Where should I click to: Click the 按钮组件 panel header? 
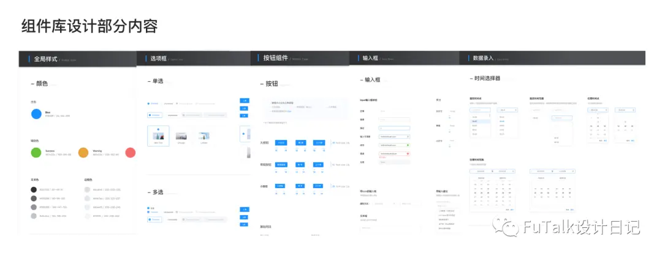(300, 58)
